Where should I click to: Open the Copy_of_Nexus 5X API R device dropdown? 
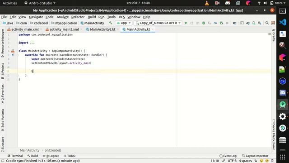pos(158,23)
